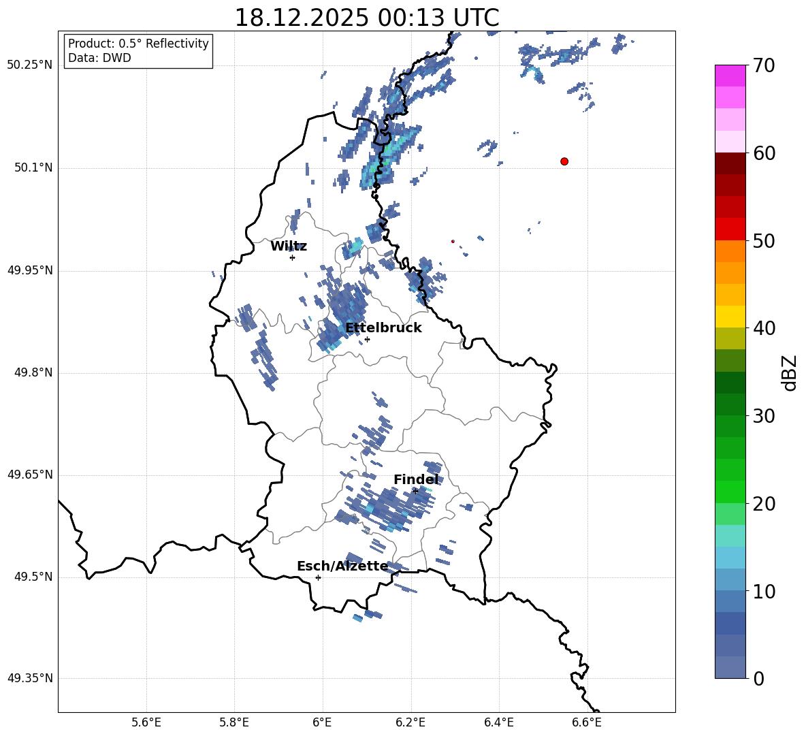Screen dimensions: 806x736
Task: Click the Wiltz location cross marker
Action: pyautogui.click(x=293, y=257)
